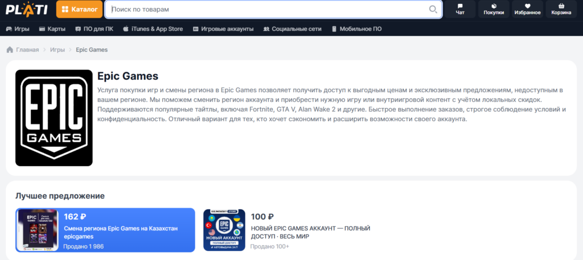Click the Лучшее предложение heading
The height and width of the screenshot is (260, 583).
coord(60,196)
